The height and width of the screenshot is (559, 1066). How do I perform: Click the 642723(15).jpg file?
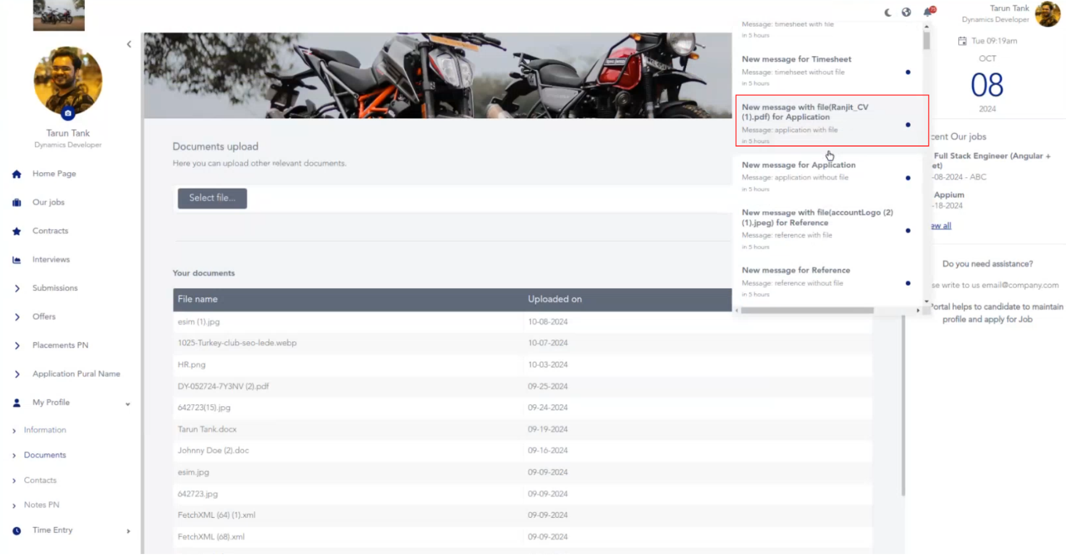pos(204,408)
